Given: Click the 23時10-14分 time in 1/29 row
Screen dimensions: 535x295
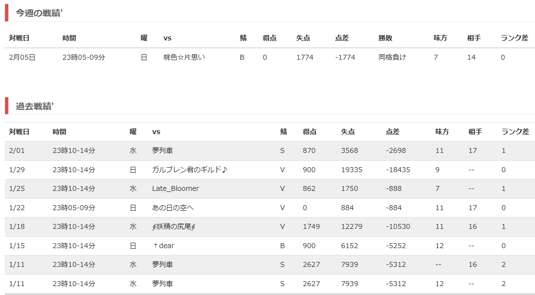Looking at the screenshot, I should point(74,170).
